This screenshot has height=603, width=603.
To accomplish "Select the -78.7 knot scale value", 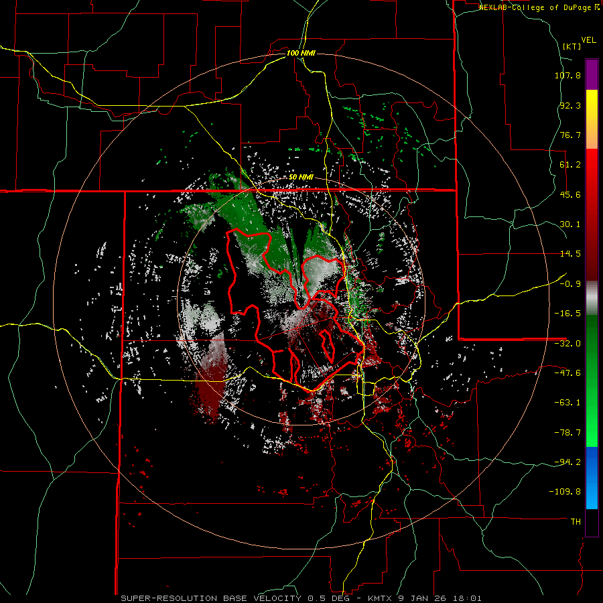I will coord(567,433).
